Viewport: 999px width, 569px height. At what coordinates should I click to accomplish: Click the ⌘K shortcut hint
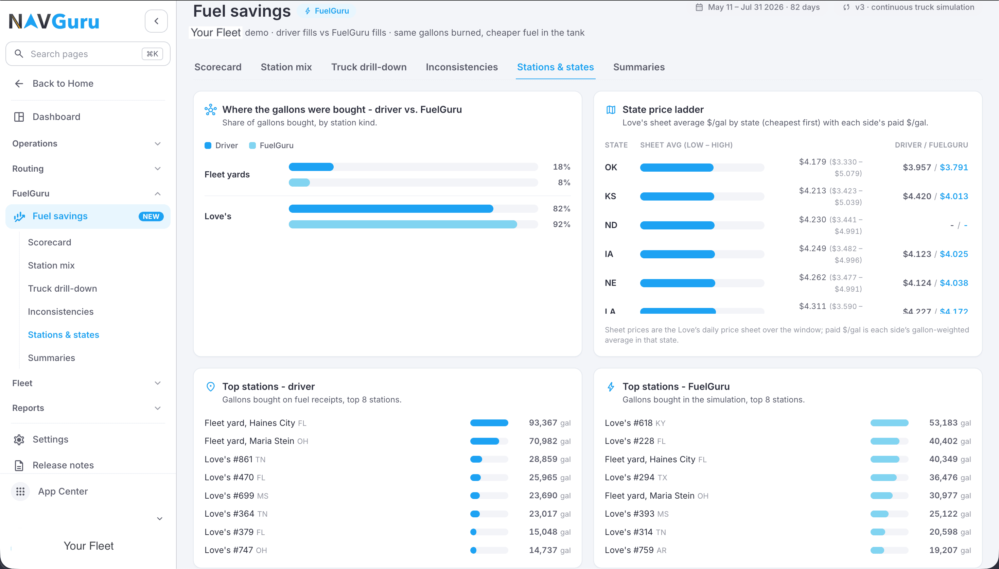pos(152,54)
